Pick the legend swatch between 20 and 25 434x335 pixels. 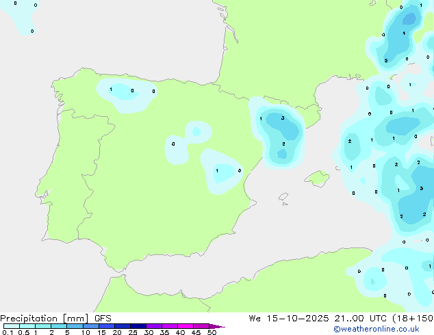123,326
